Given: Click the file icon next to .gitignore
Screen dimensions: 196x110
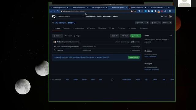Looking at the screenshot, I should (55, 50).
